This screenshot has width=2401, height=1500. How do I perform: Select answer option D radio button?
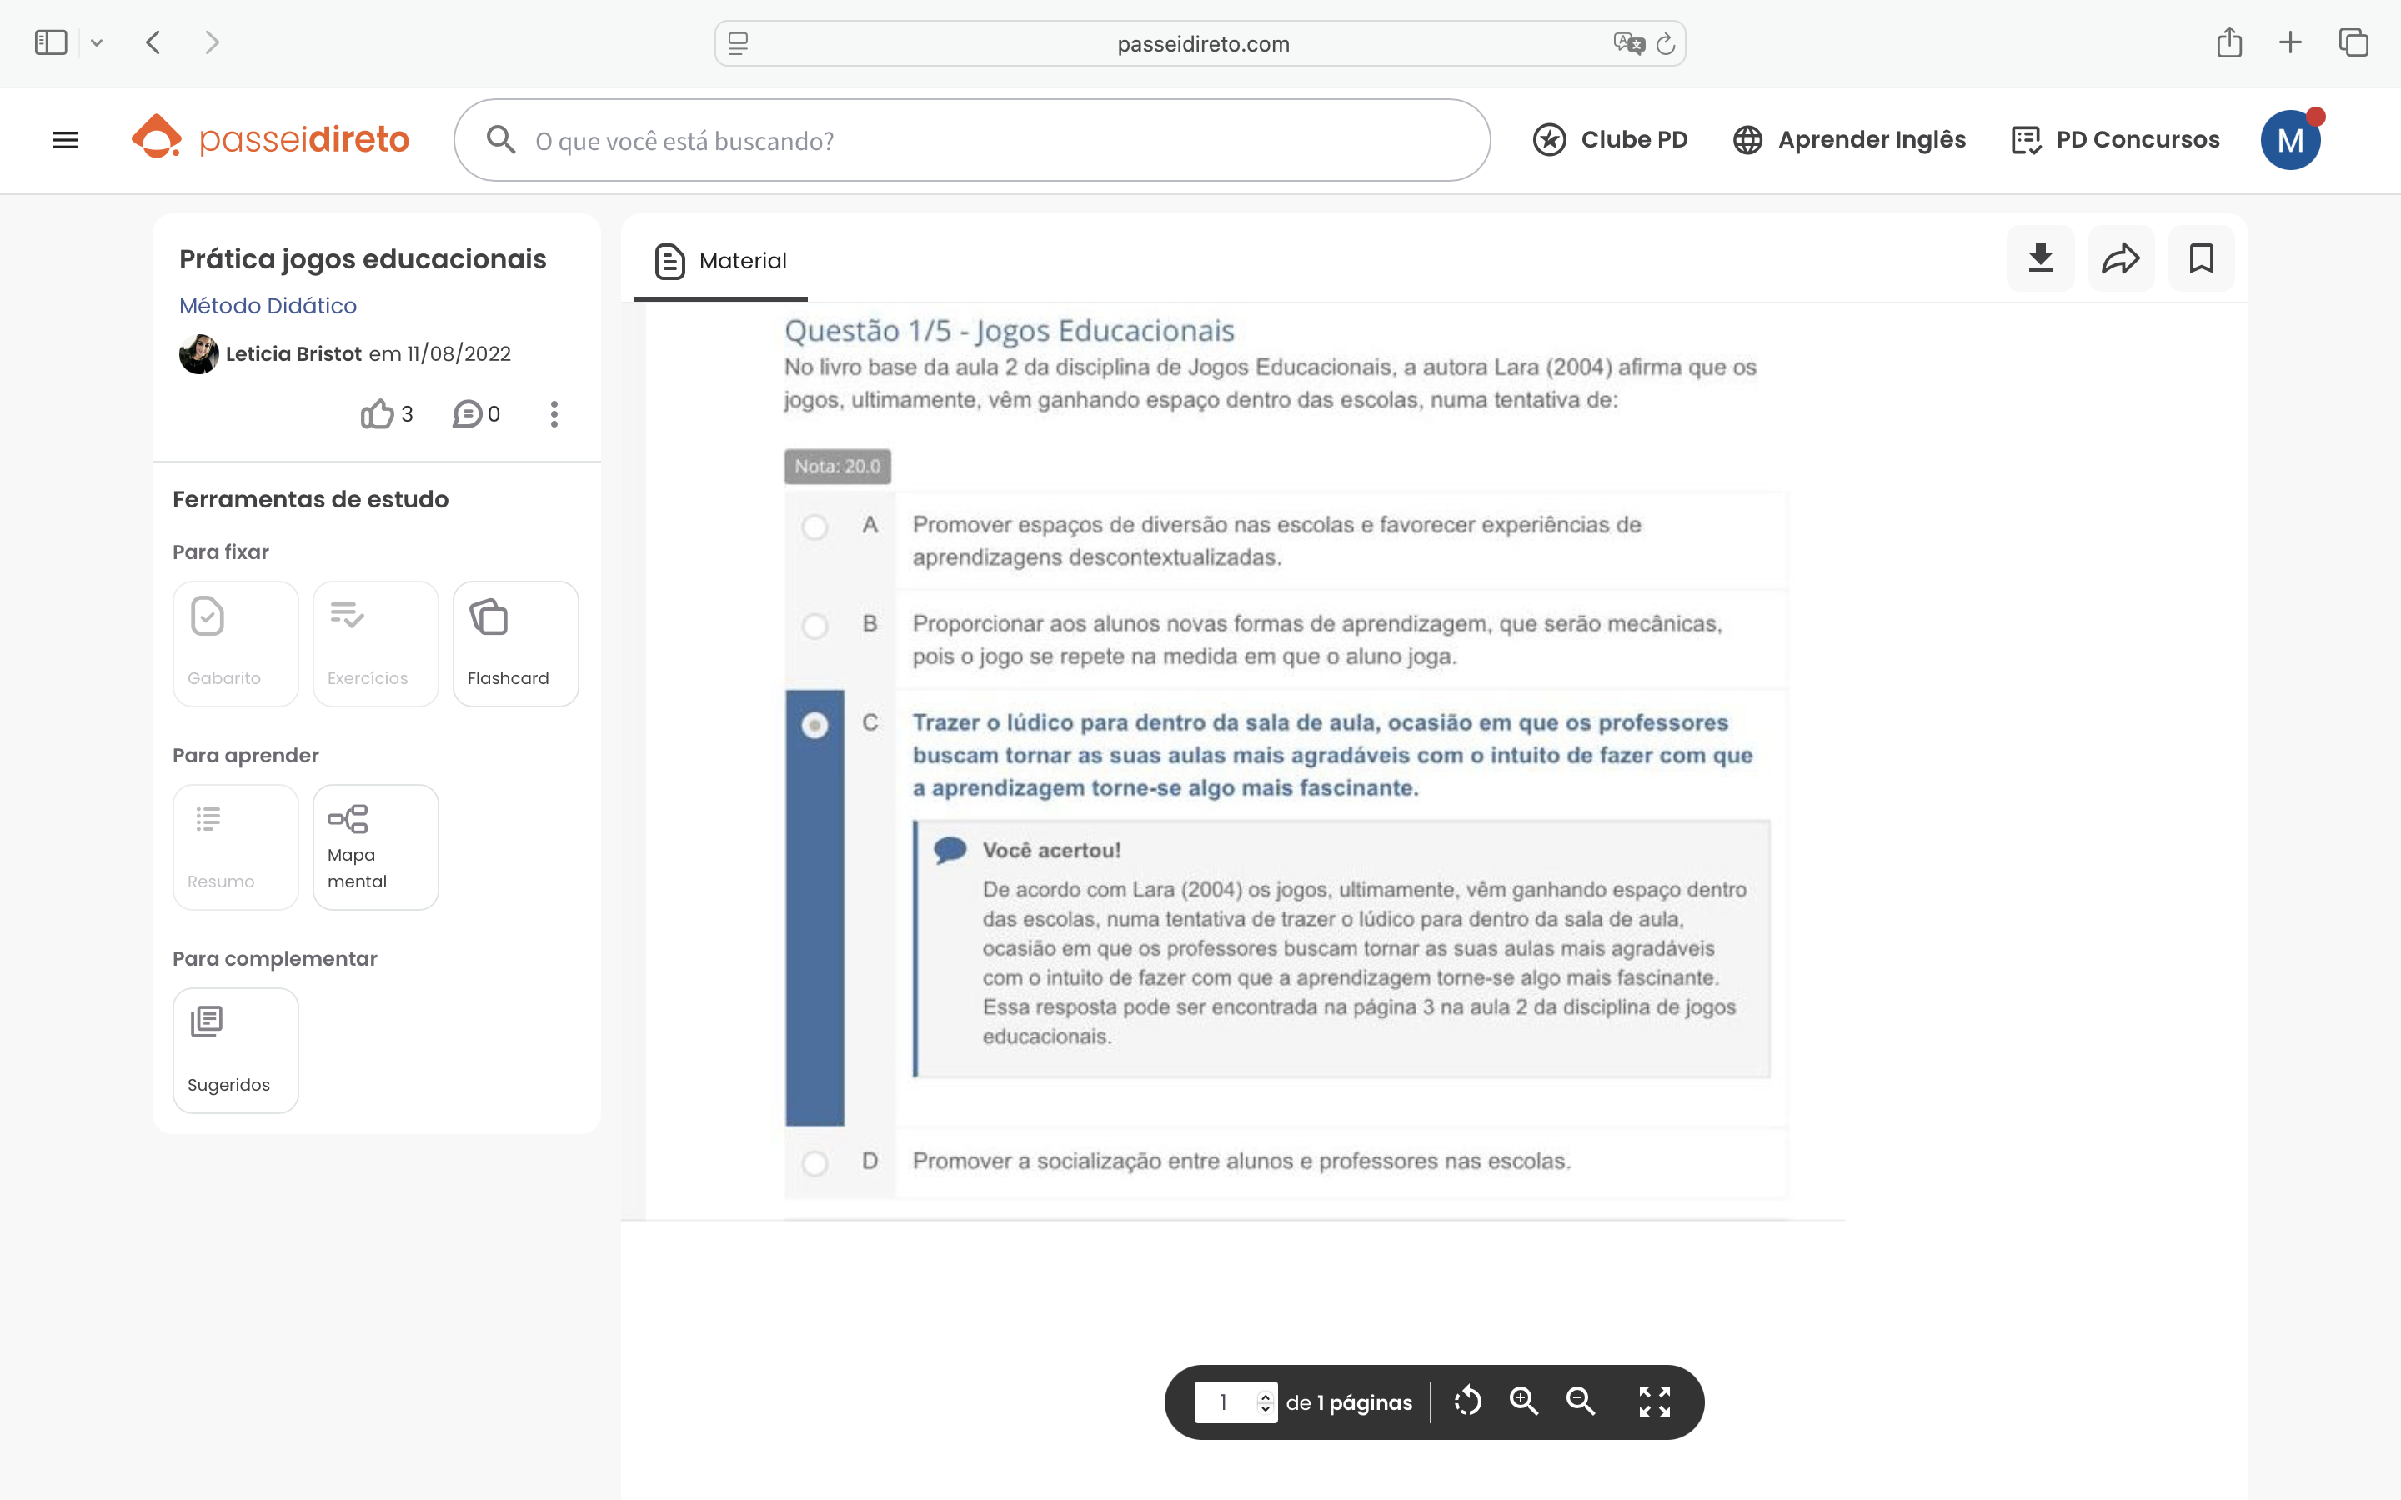(x=815, y=1162)
